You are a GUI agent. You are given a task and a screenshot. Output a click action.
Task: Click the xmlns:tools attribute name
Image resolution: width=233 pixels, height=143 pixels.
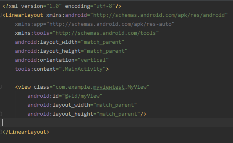click(32, 33)
